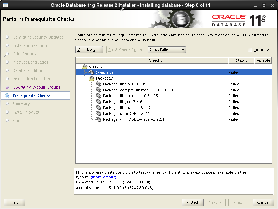
Task: Select row Package: unixODBC-2.2.11
Action: [174, 114]
